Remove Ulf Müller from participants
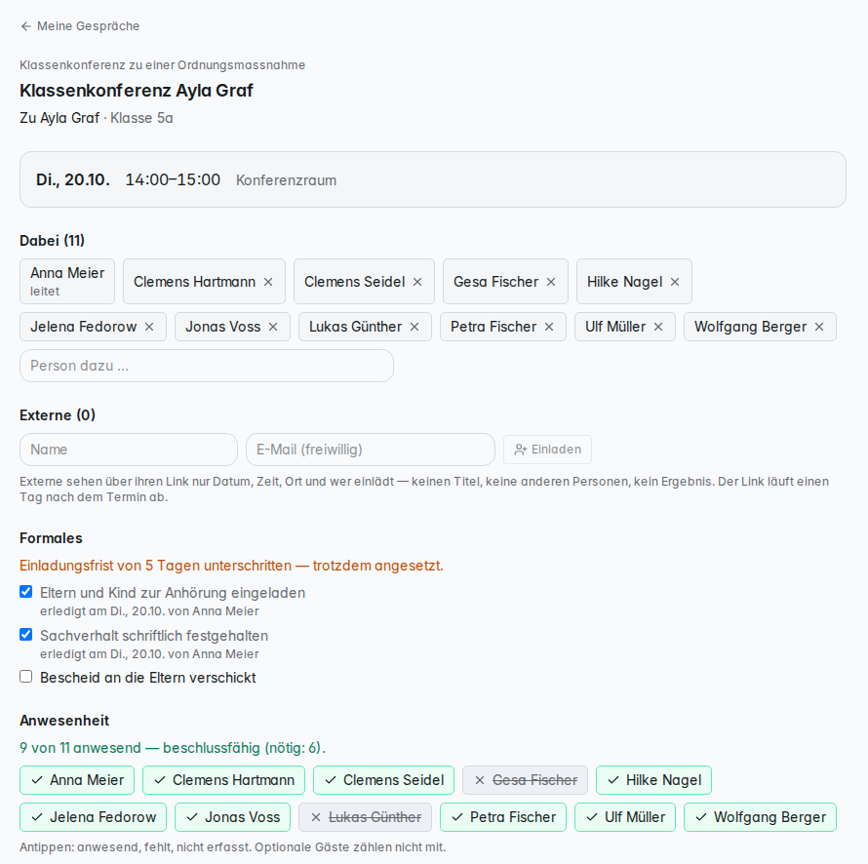This screenshot has height=864, width=868. tap(658, 327)
